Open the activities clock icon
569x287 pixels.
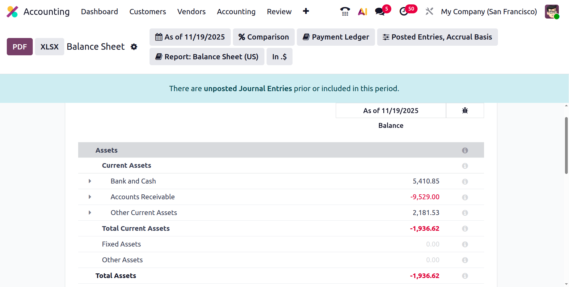(x=403, y=12)
